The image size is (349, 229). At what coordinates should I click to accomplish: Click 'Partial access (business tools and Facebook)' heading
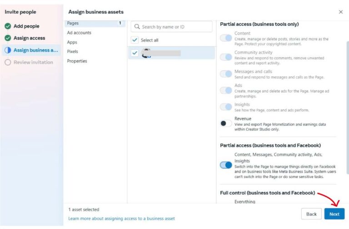[270, 145]
